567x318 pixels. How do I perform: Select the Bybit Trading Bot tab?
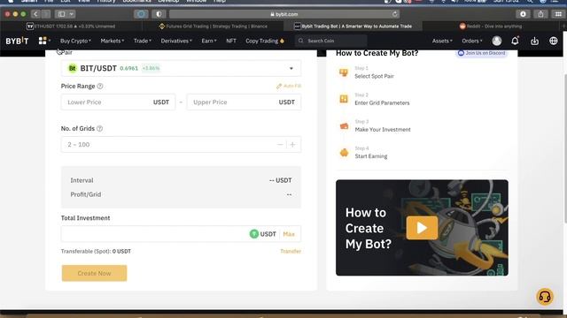(353, 26)
